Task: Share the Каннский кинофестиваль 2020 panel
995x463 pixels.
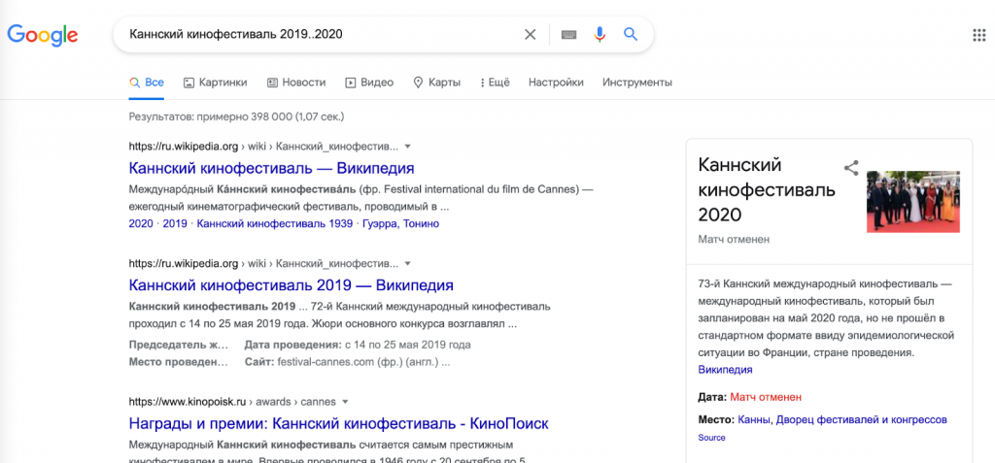Action: 851,168
